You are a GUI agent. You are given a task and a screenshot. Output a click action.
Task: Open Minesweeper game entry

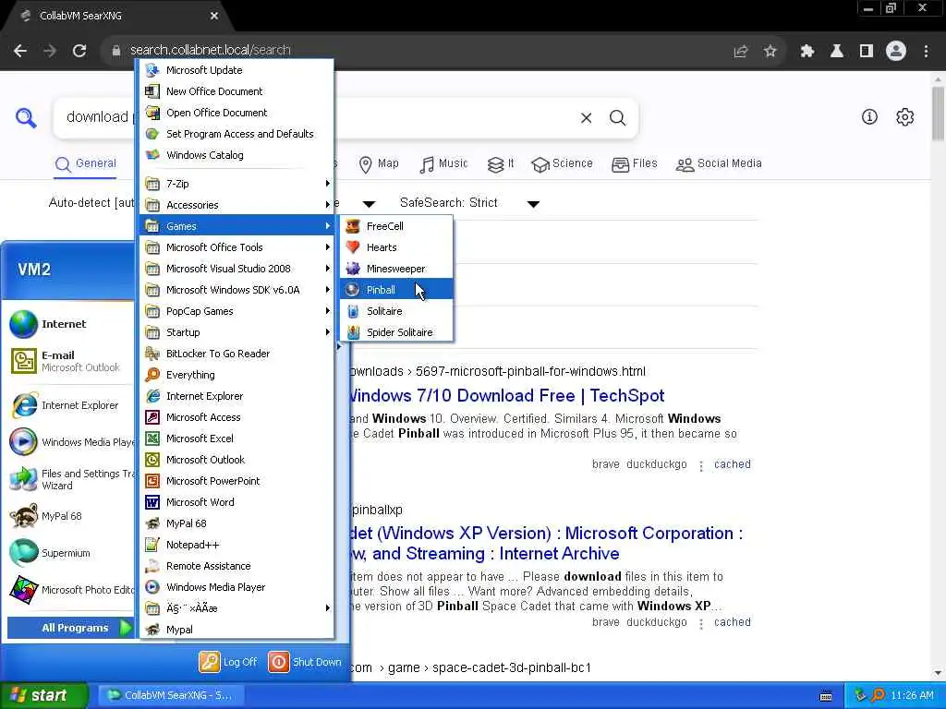point(396,269)
